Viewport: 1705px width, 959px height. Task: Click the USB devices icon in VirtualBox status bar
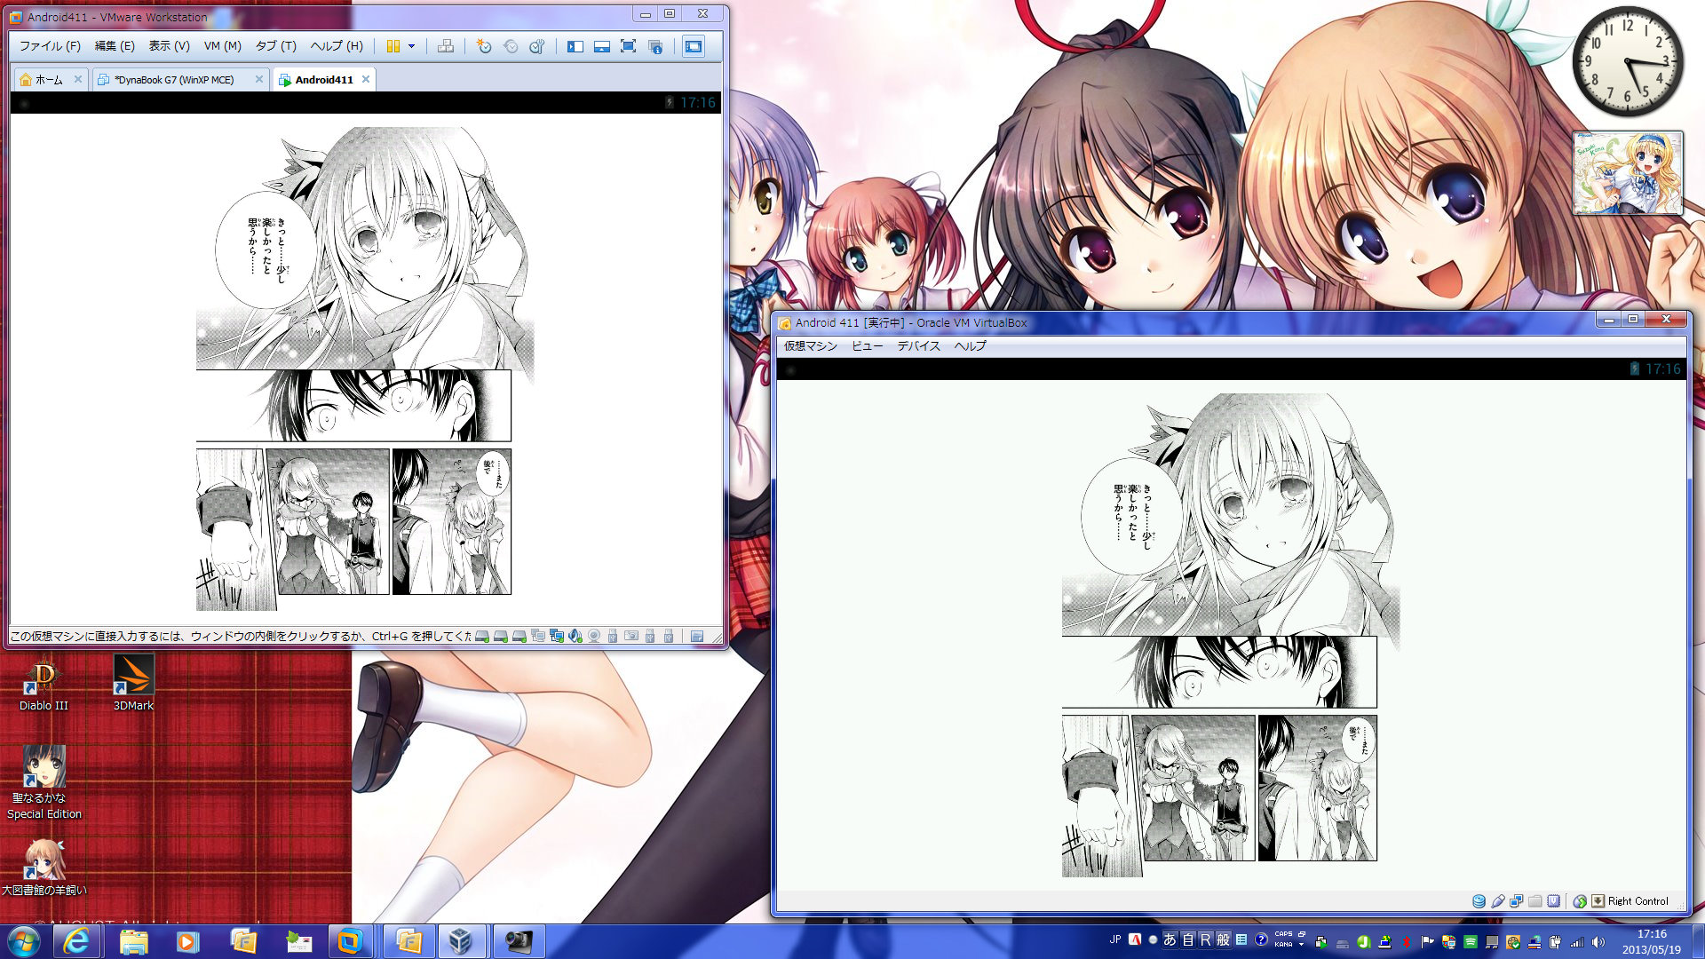click(1498, 901)
